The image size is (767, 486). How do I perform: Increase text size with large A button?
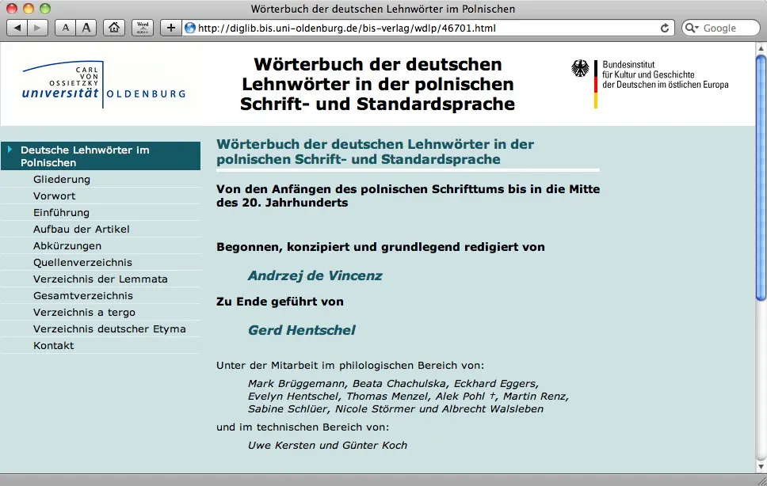coord(86,28)
